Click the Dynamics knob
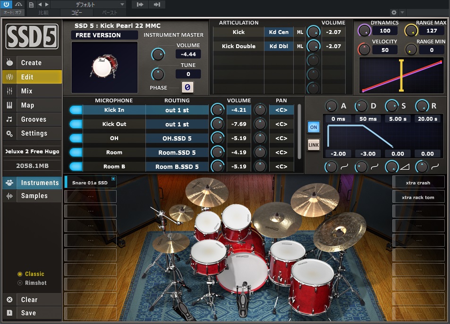Image resolution: width=450 pixels, height=324 pixels. [x=364, y=31]
